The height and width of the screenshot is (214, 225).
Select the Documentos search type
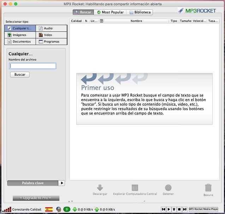20,41
